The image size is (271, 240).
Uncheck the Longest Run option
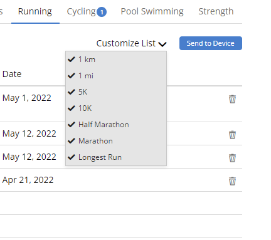pyautogui.click(x=116, y=157)
